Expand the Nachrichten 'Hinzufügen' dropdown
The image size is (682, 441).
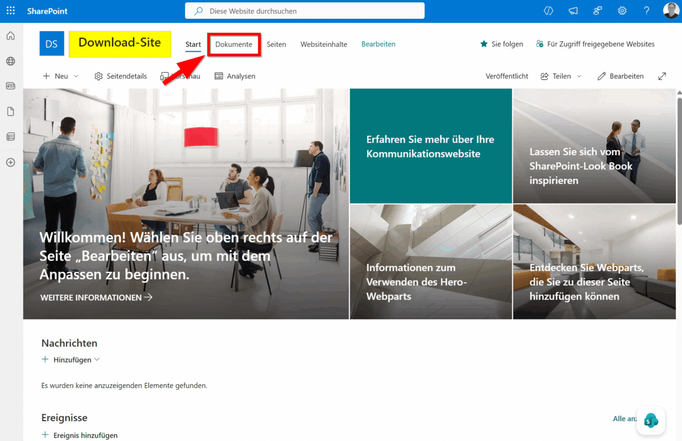point(71,360)
